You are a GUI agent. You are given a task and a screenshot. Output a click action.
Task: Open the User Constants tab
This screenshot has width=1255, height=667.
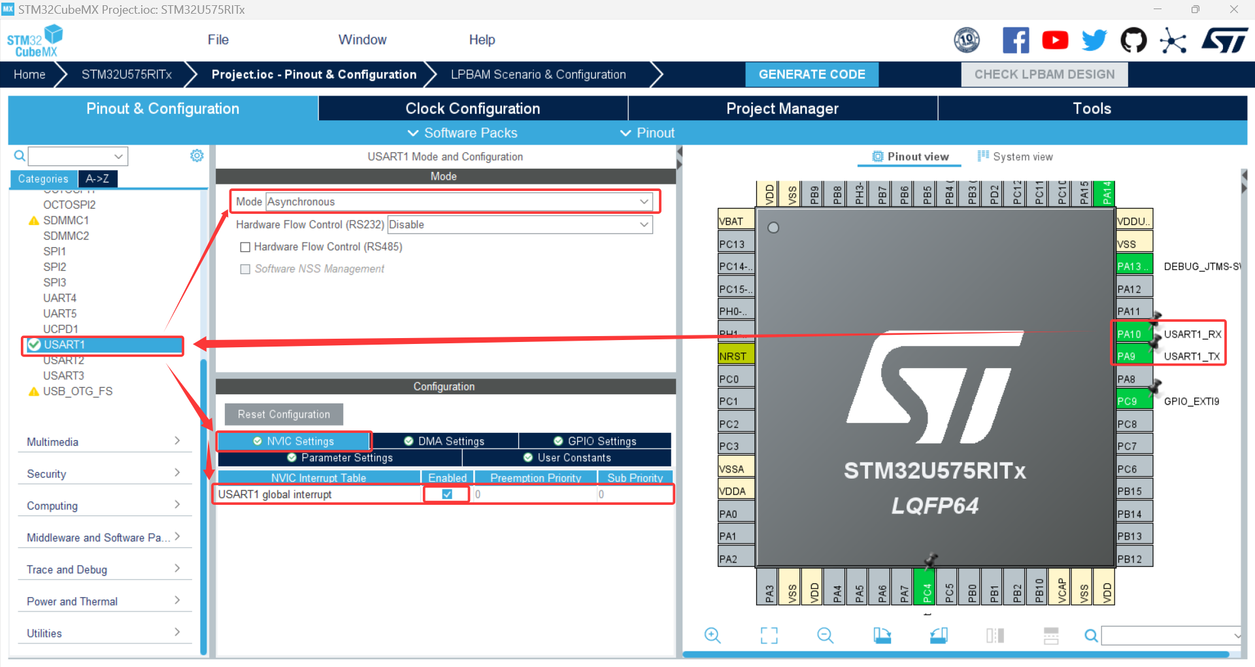point(567,458)
